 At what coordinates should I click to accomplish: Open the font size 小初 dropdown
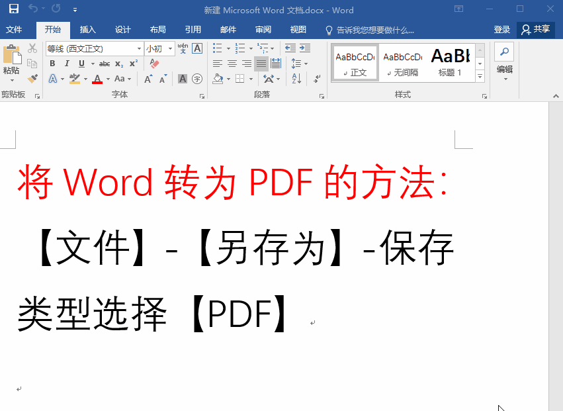point(171,48)
